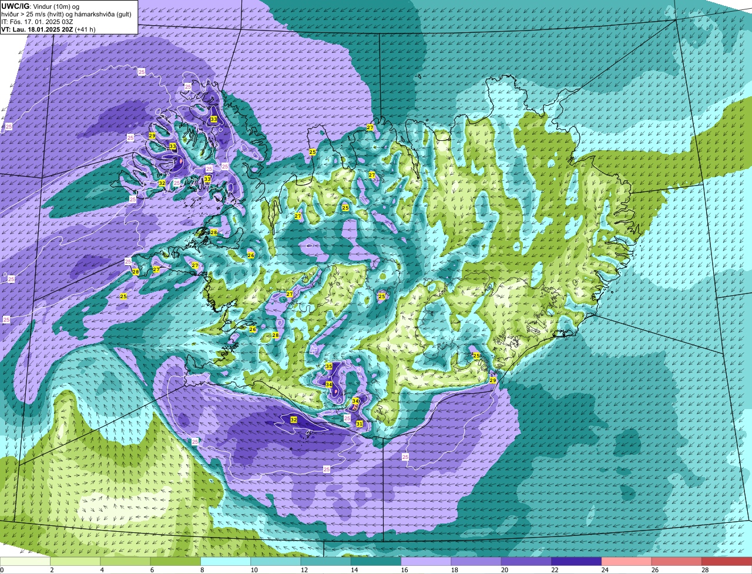752x574 pixels.
Task: Click the yellow peak gust label "31"
Action: pyautogui.click(x=359, y=424)
